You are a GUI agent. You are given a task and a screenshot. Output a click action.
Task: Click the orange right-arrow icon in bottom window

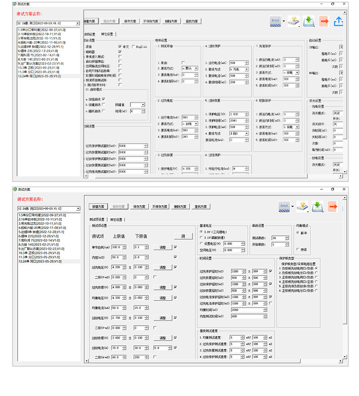tap(333, 207)
